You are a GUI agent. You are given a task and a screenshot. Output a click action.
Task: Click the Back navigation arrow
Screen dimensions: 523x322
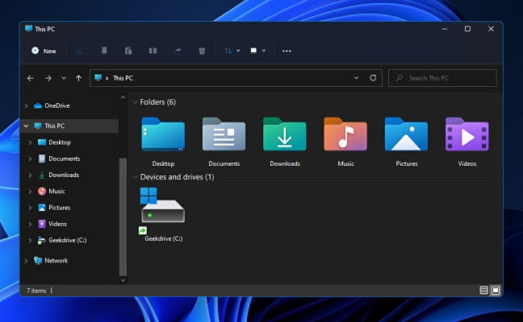pyautogui.click(x=31, y=78)
